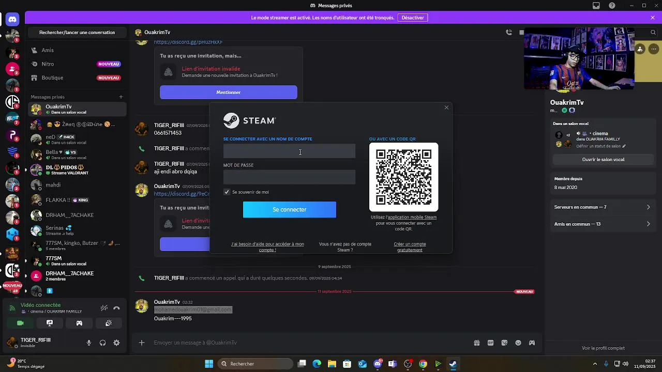
Task: Open the Discord home direct messages icon
Action: coord(12,20)
